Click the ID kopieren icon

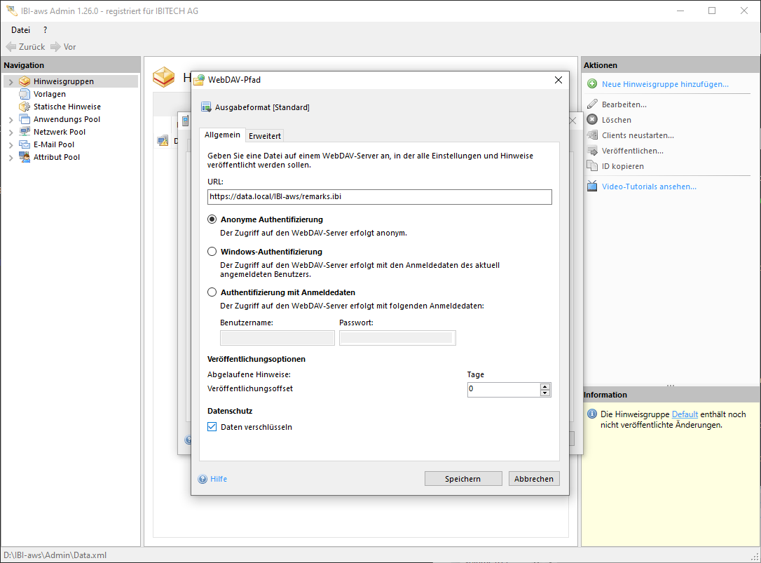coord(592,166)
